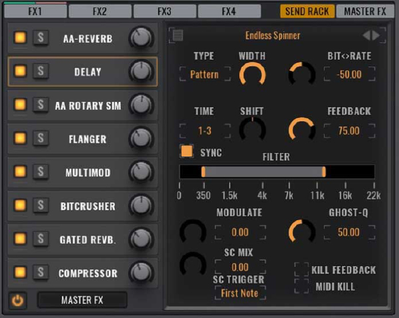Click the WIDTH knob

(253, 75)
